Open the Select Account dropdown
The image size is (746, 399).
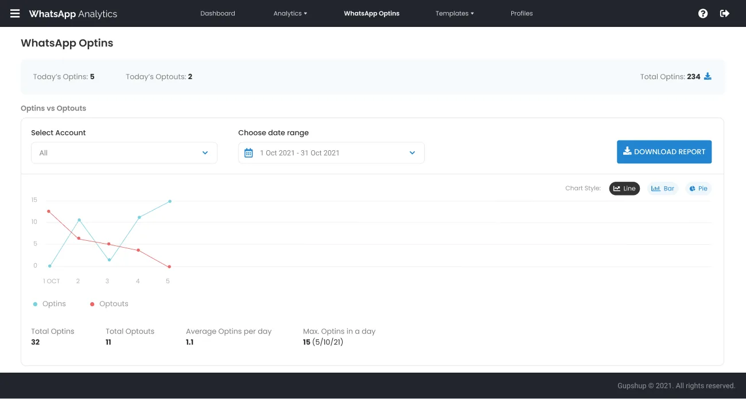click(124, 153)
